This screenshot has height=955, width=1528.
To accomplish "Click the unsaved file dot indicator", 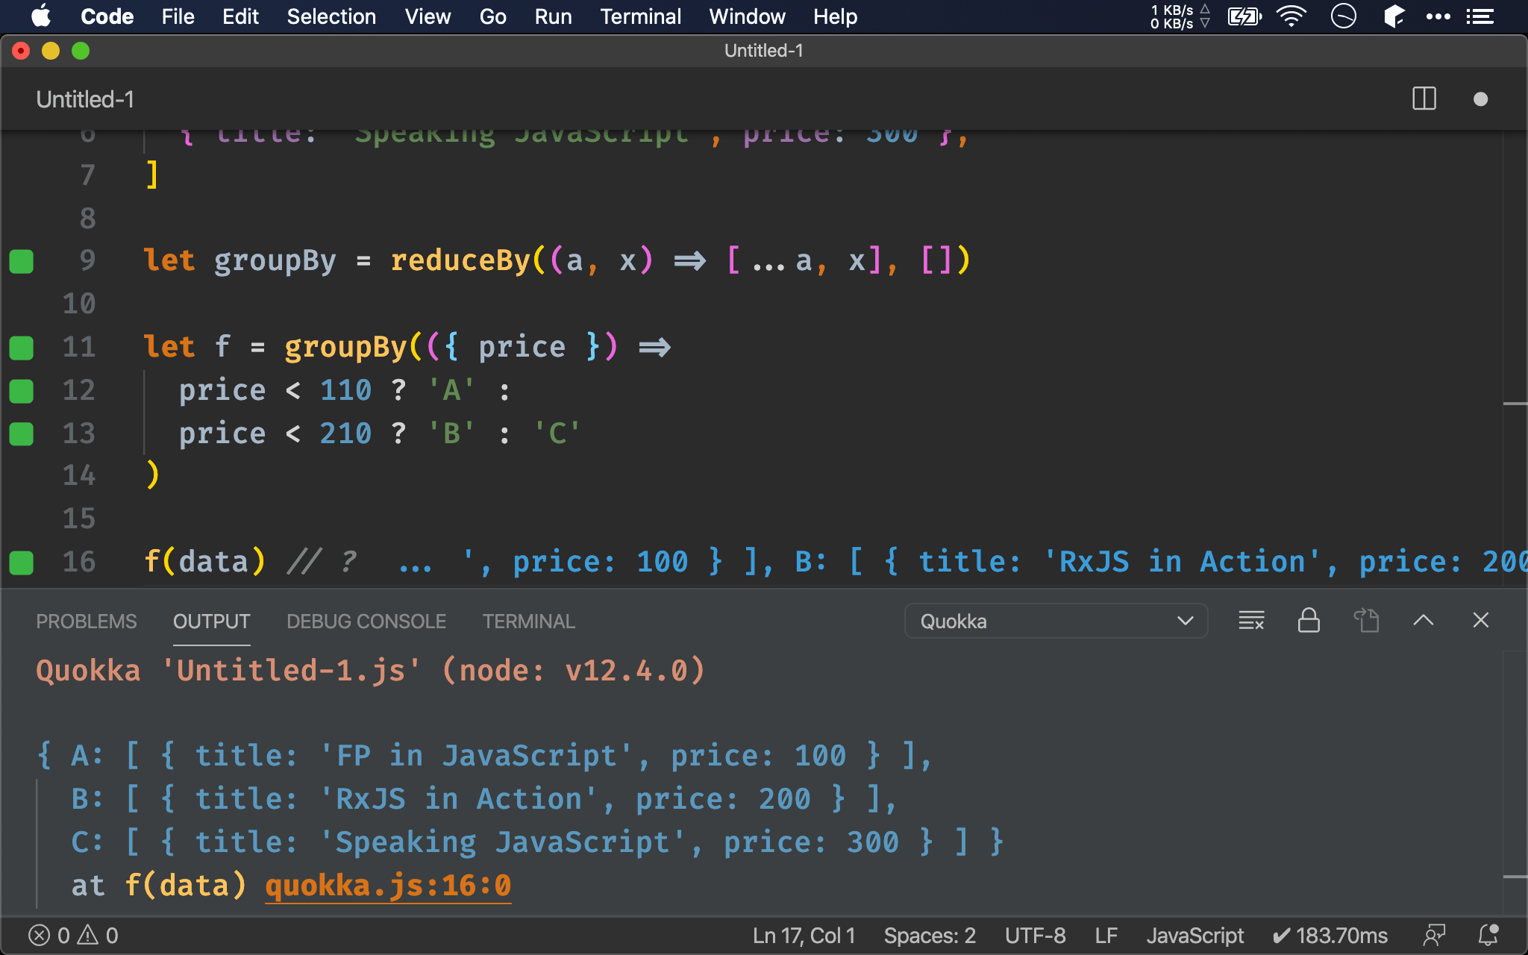I will [x=1481, y=99].
